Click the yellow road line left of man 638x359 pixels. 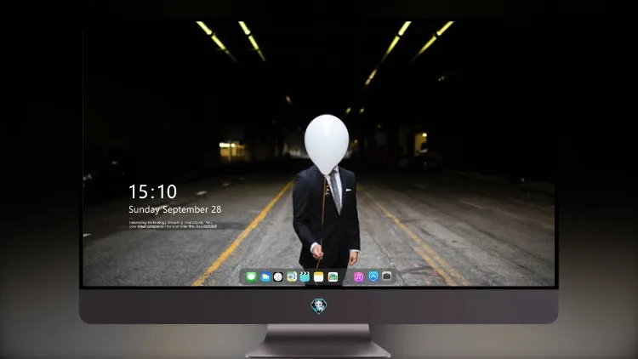click(244, 232)
